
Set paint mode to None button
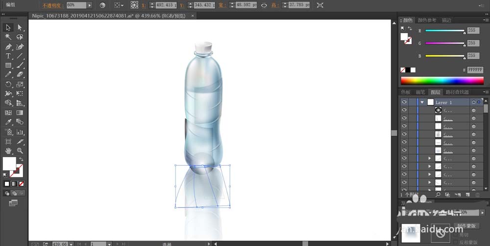pyautogui.click(x=21, y=183)
